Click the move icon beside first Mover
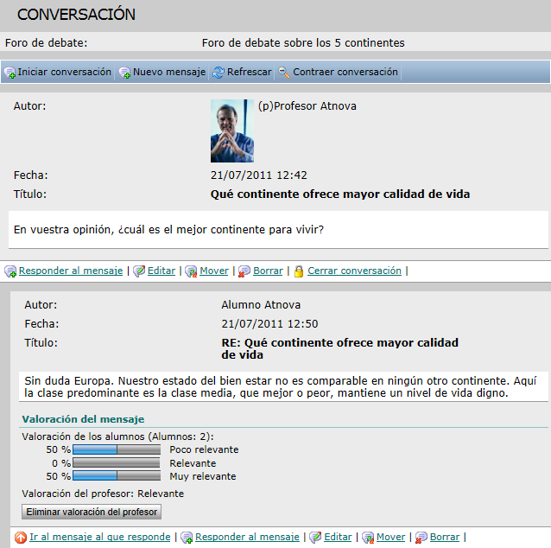The image size is (551, 548). pos(191,271)
